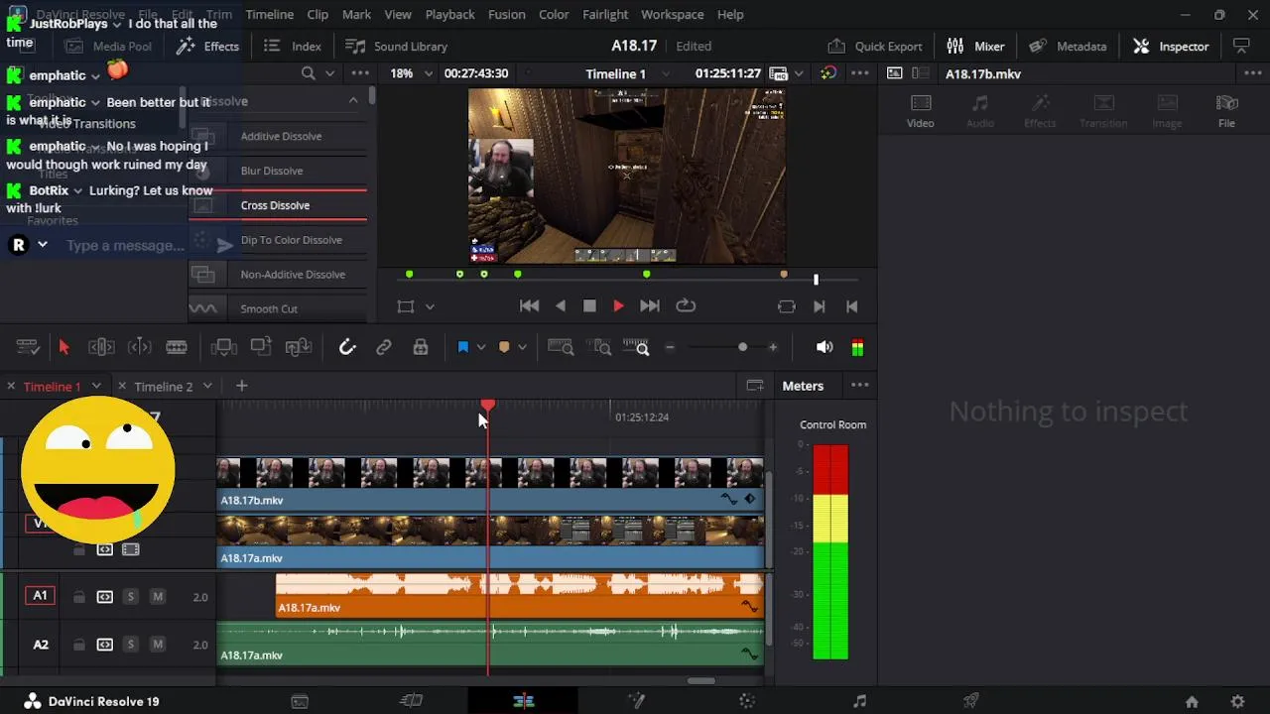This screenshot has width=1270, height=714.
Task: Open the Metadata panel
Action: point(1068,47)
